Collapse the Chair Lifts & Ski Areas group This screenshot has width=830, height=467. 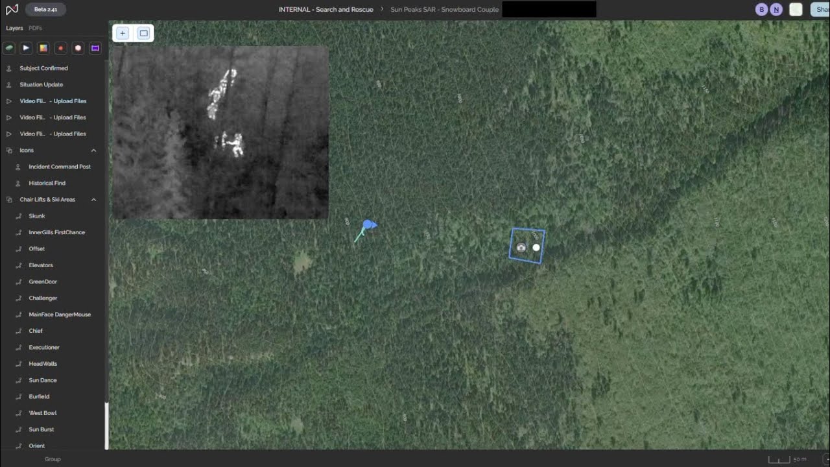[x=93, y=200]
